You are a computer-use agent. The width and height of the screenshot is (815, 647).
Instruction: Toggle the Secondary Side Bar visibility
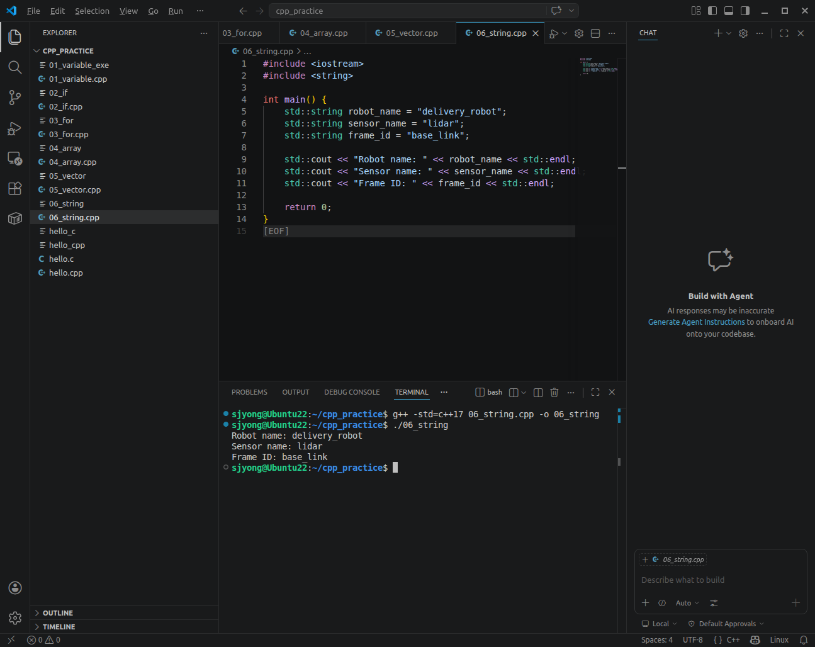[745, 11]
